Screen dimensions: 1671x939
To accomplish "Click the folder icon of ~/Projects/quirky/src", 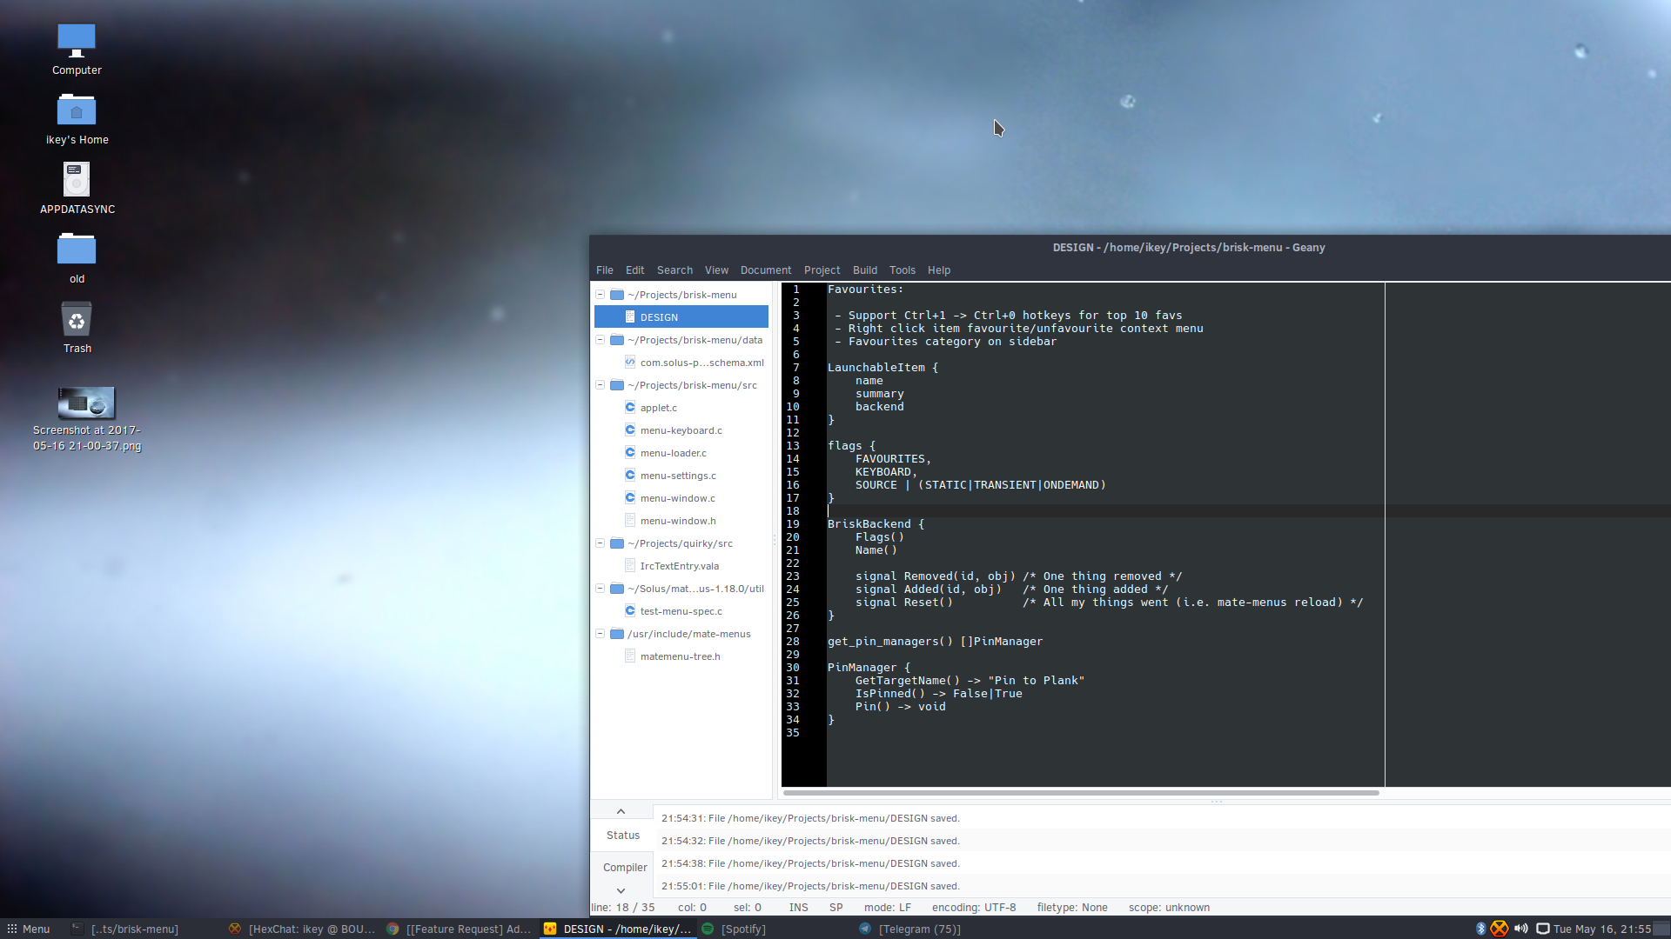I will click(x=617, y=543).
